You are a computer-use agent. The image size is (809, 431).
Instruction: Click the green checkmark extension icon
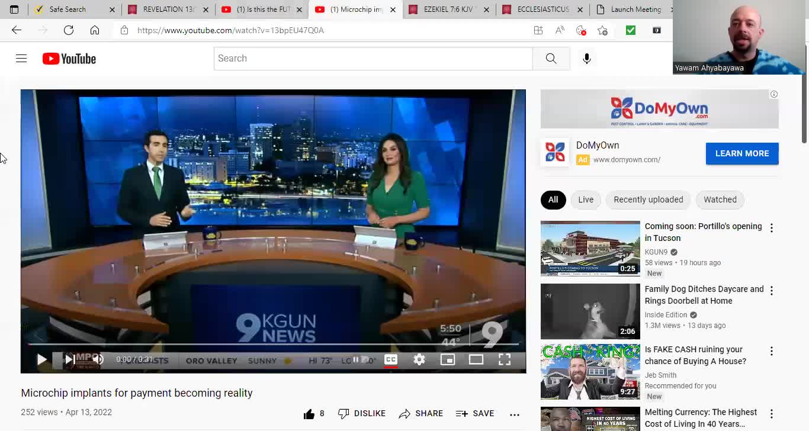click(631, 30)
